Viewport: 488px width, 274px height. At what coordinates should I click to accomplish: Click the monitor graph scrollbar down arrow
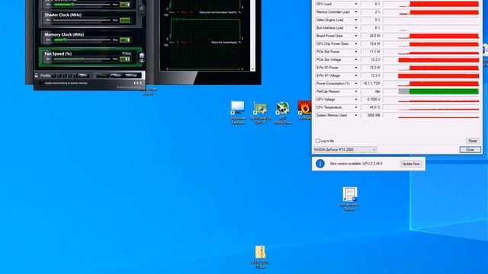[252, 68]
